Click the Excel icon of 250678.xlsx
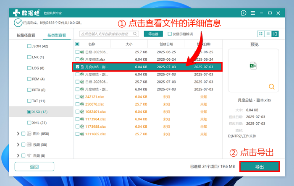 [x=82, y=104]
